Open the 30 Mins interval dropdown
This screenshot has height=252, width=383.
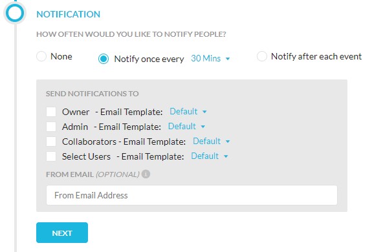point(210,59)
